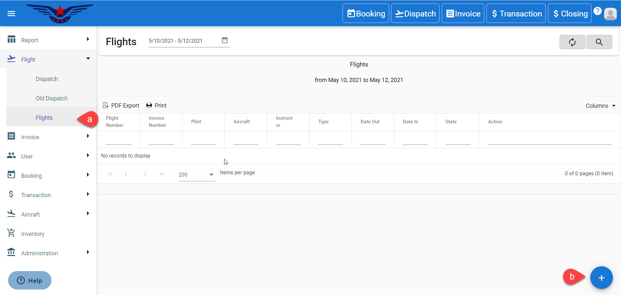Go to the next page arrow
The image size is (621, 295).
145,174
